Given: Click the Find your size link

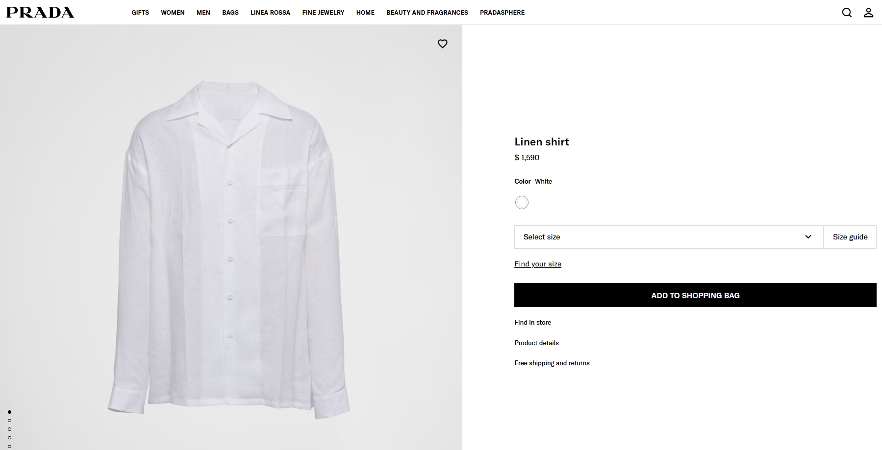Looking at the screenshot, I should (537, 264).
